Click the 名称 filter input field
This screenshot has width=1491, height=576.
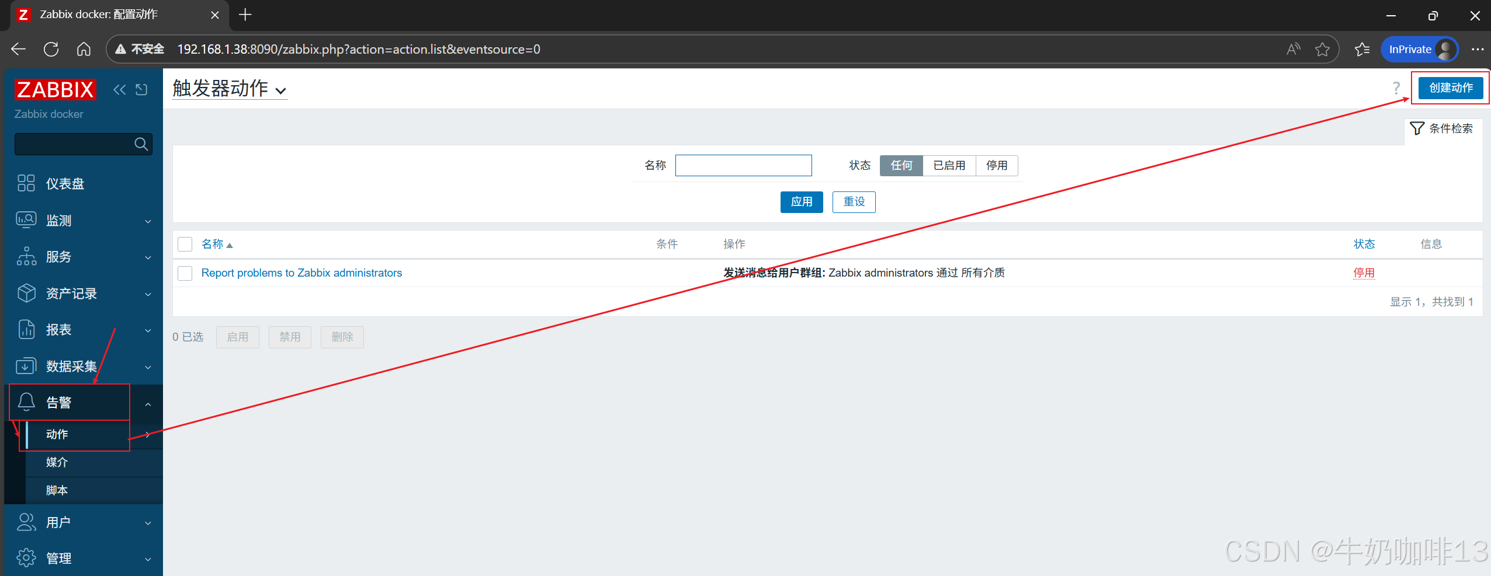743,166
